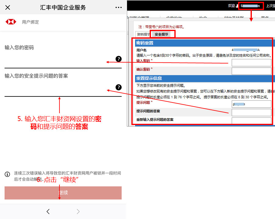Screen dimensions: 275x219
Task: Click help icon beside security answer field
Action: point(119,87)
